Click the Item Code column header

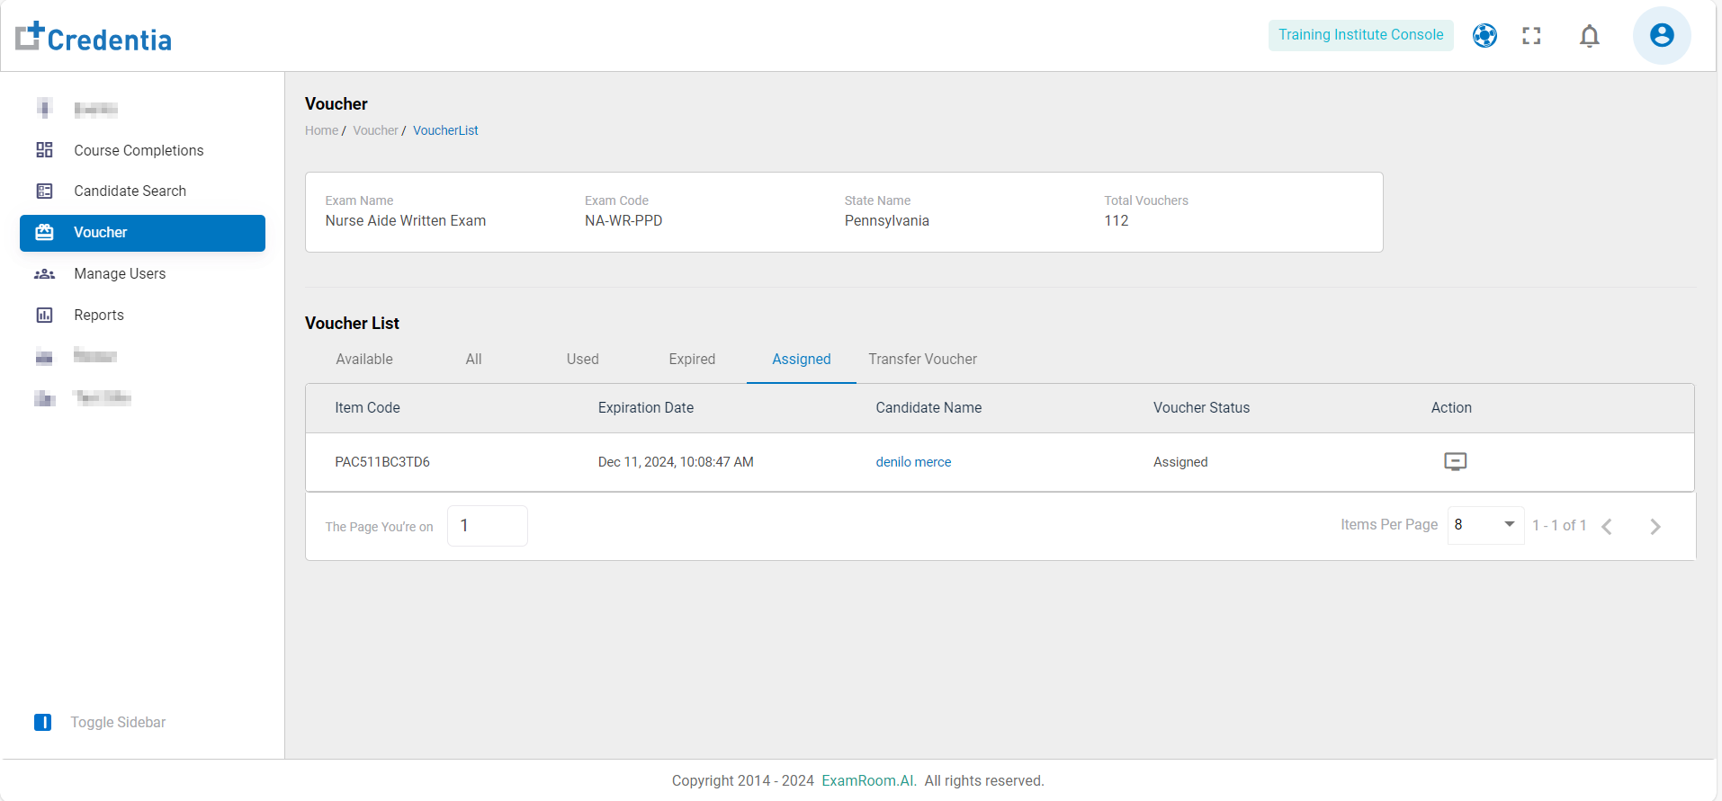coord(367,407)
